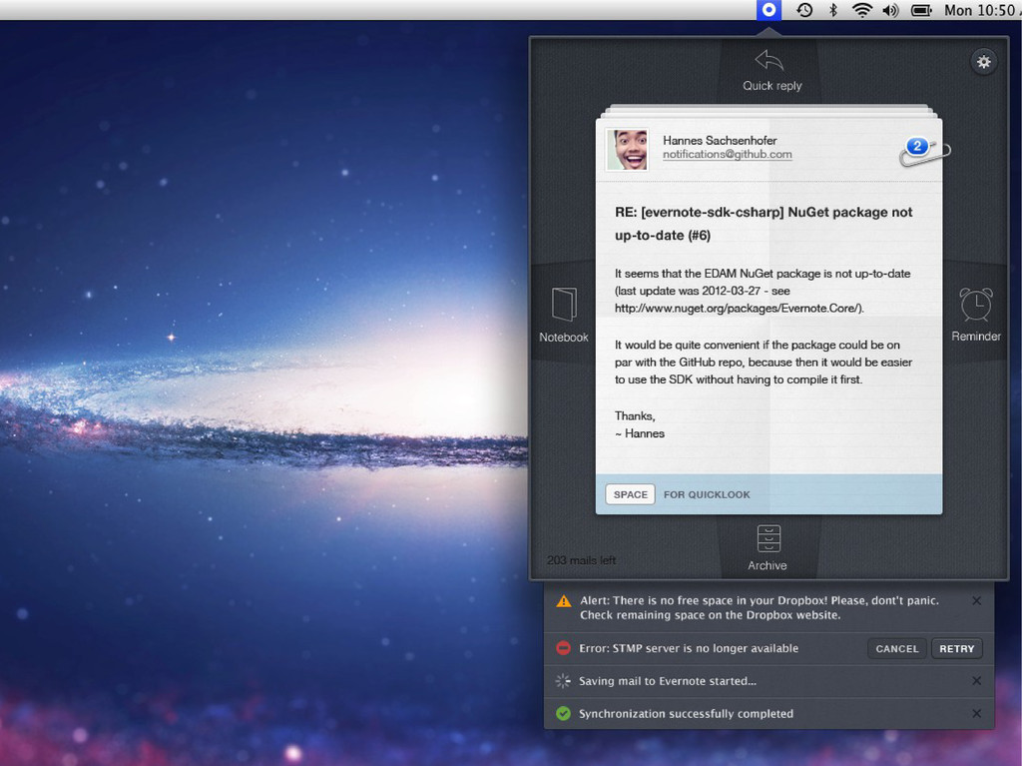Dismiss the Synchronization successfully completed notification
This screenshot has width=1022, height=766.
(976, 714)
